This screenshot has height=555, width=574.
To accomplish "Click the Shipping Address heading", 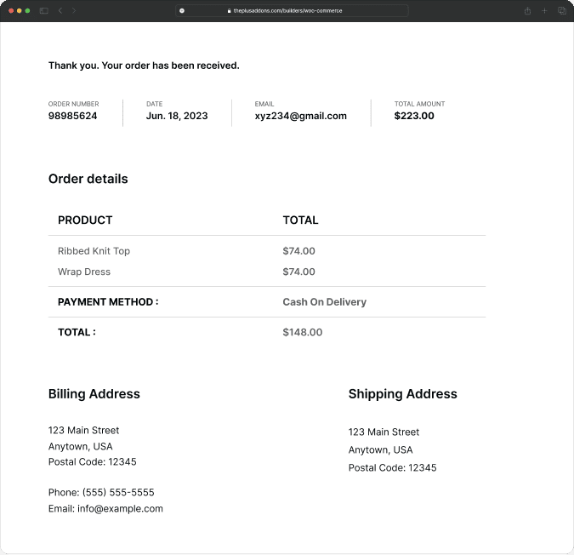I will (x=402, y=394).
